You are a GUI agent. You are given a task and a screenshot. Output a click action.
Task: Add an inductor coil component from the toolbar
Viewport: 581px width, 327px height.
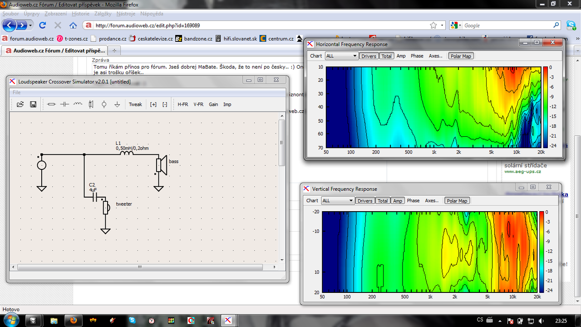point(78,104)
